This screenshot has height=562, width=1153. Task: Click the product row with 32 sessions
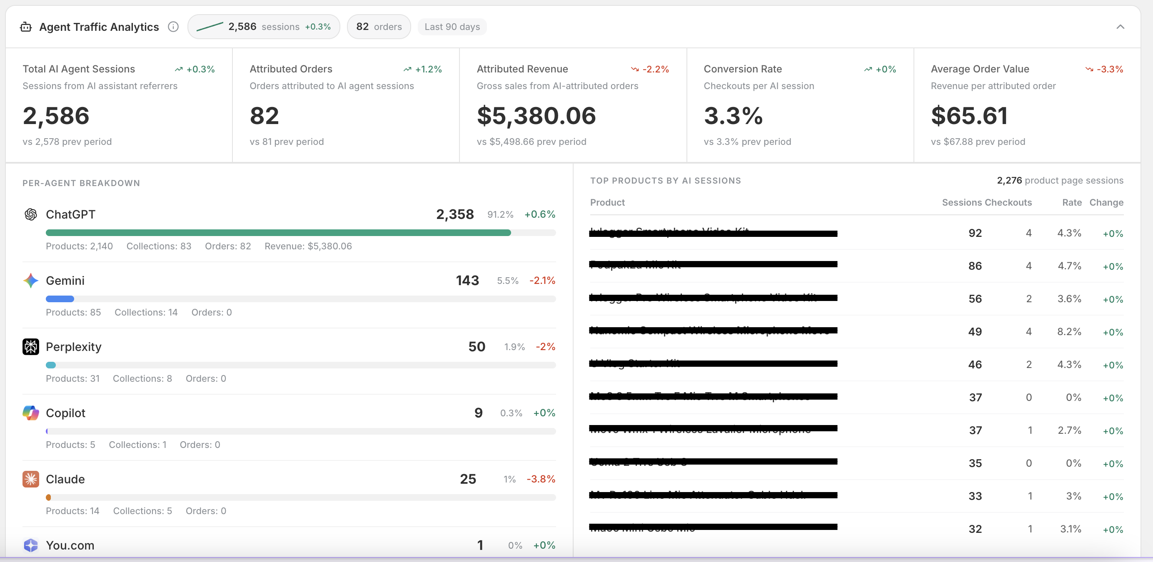coord(857,529)
